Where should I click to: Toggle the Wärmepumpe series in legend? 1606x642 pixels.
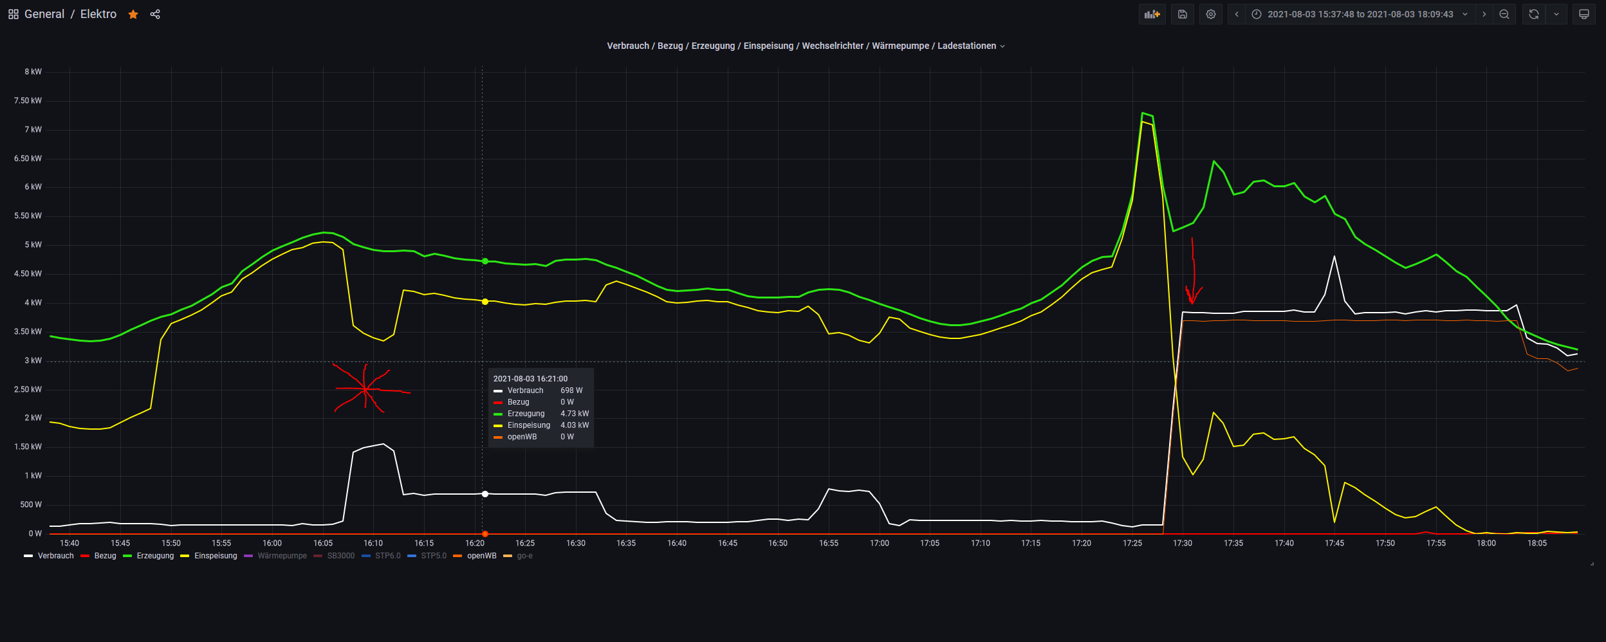(282, 556)
